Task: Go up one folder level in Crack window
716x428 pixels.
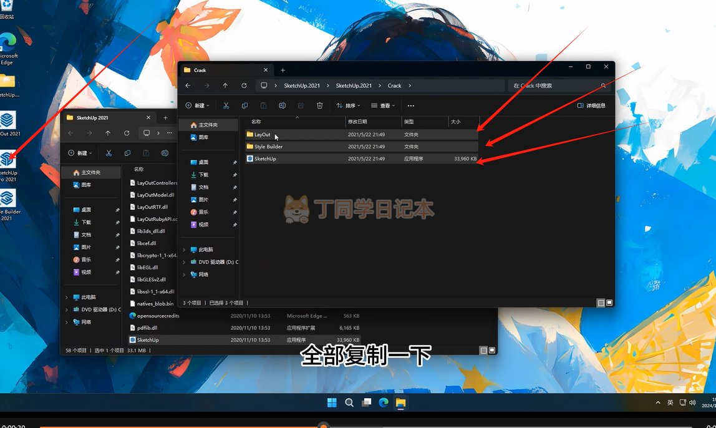Action: click(225, 85)
